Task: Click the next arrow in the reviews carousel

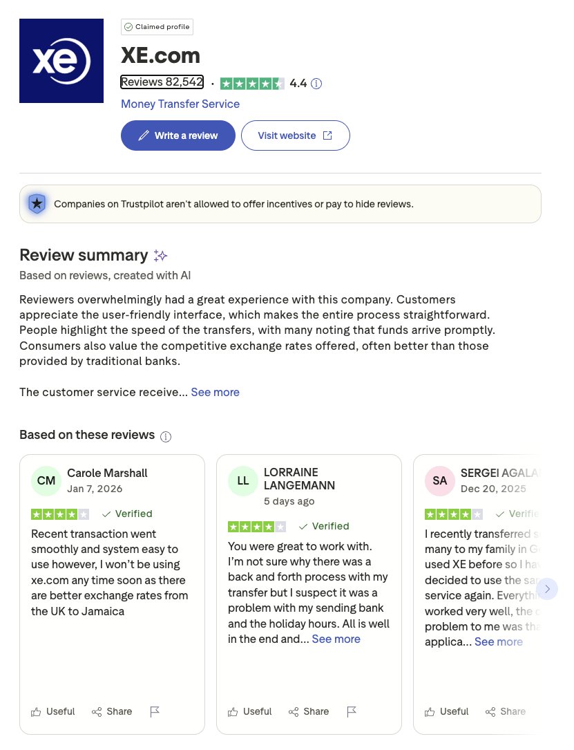Action: 547,589
